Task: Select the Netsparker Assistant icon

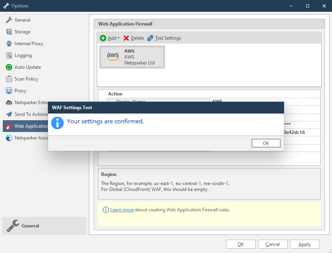Action: pos(8,137)
